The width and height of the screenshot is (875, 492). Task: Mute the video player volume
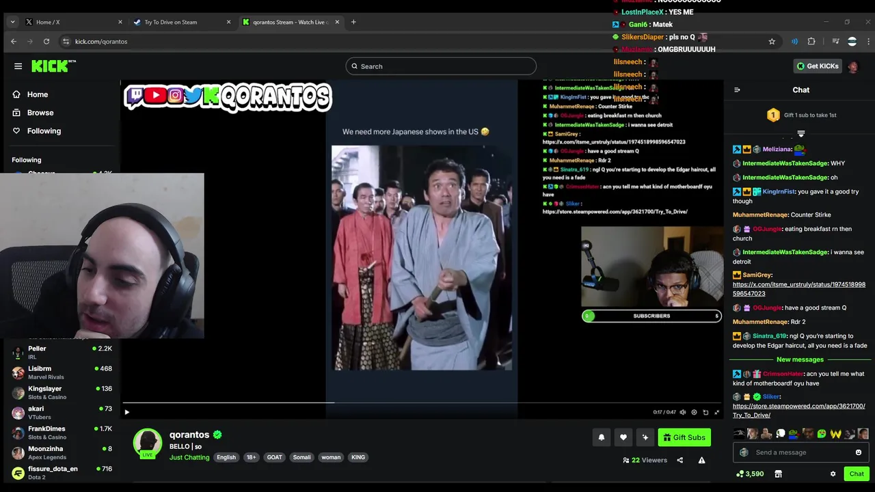coord(682,412)
